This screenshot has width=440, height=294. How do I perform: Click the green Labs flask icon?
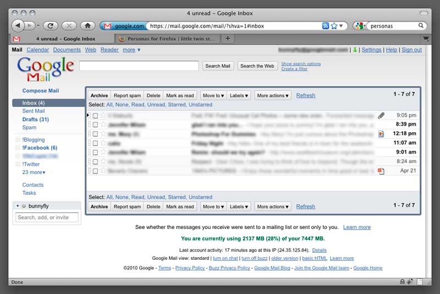[355, 50]
